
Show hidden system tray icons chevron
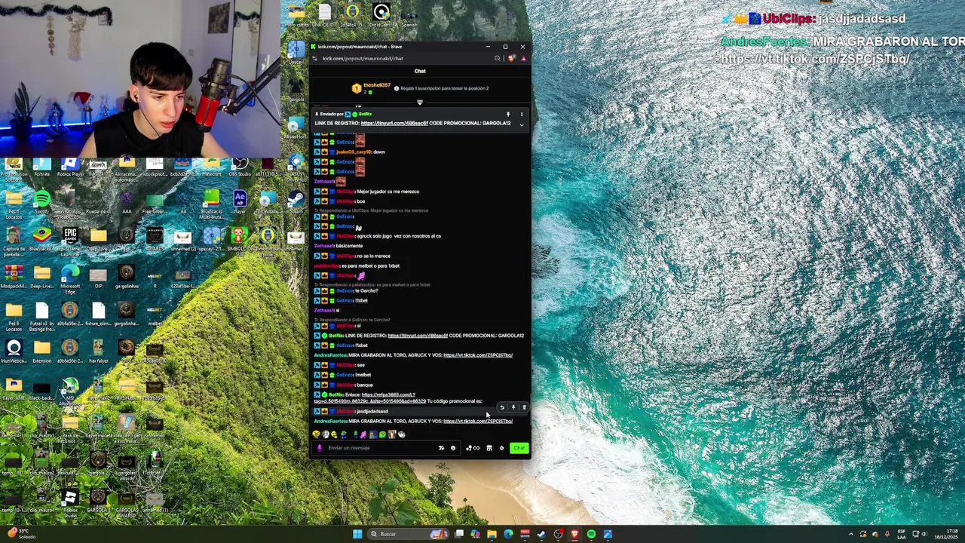[851, 534]
